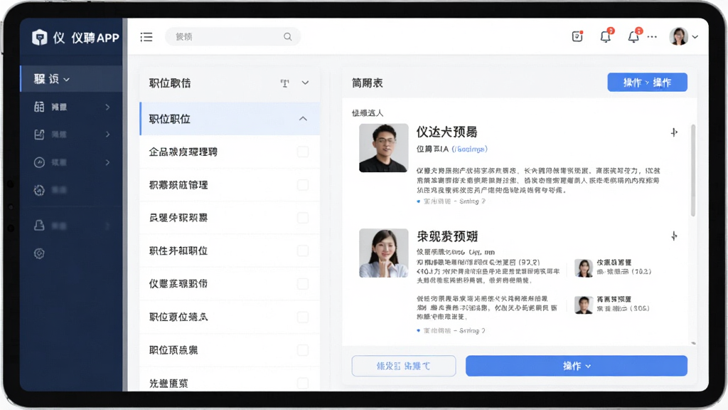Select the highlighted first sidebar menu item
The width and height of the screenshot is (728, 410).
tap(72, 78)
